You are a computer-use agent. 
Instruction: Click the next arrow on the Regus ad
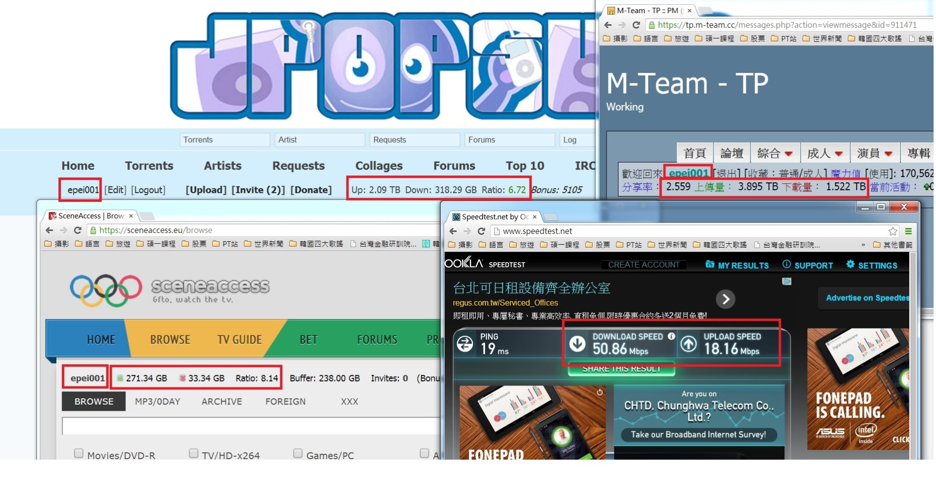tap(725, 299)
